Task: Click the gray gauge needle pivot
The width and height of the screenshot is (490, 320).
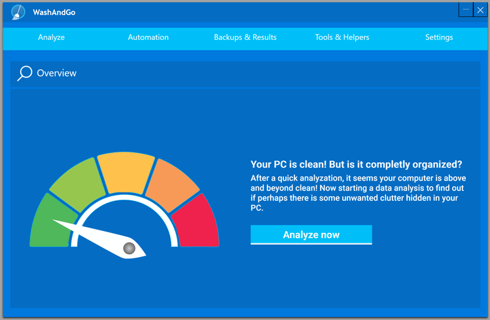Action: click(x=129, y=249)
